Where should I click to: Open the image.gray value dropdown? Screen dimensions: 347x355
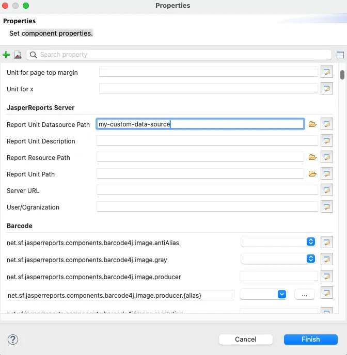(278, 259)
